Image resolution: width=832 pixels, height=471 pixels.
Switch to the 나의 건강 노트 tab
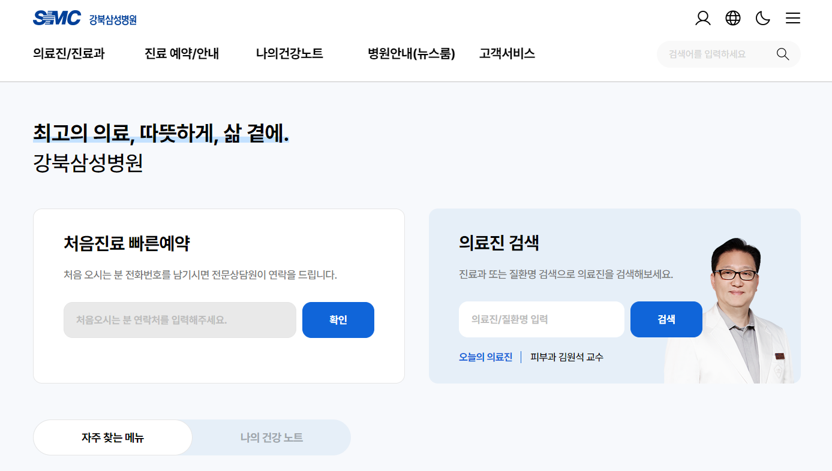(272, 437)
